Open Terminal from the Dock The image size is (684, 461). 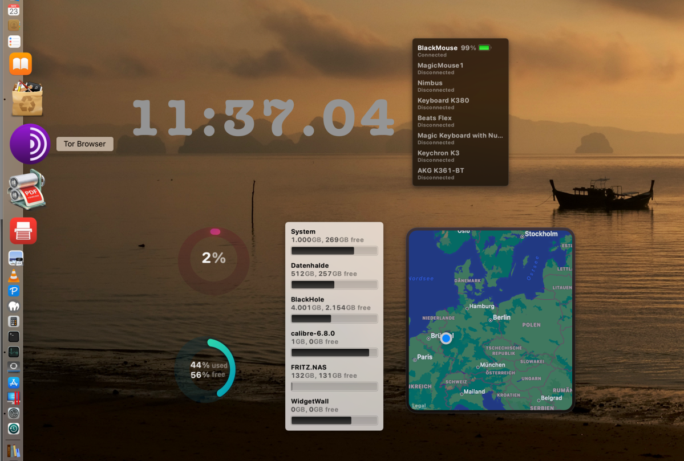(x=14, y=336)
